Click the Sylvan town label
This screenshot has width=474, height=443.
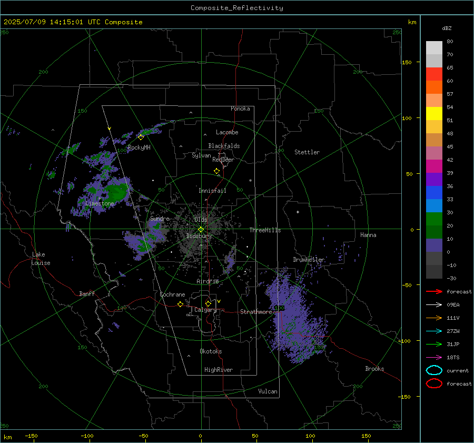coord(201,155)
